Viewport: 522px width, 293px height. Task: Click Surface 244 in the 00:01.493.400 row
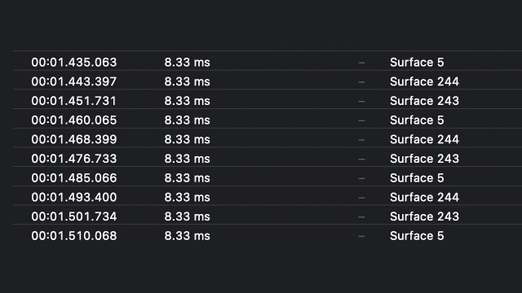[424, 197]
